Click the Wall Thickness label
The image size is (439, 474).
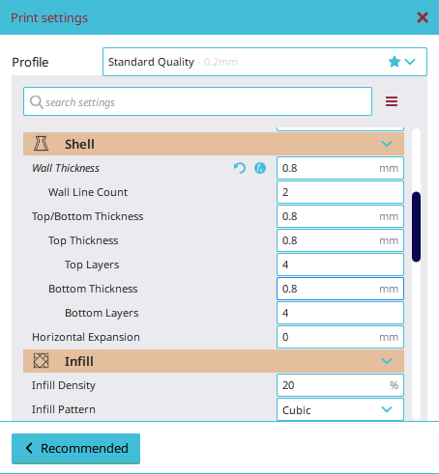[66, 168]
